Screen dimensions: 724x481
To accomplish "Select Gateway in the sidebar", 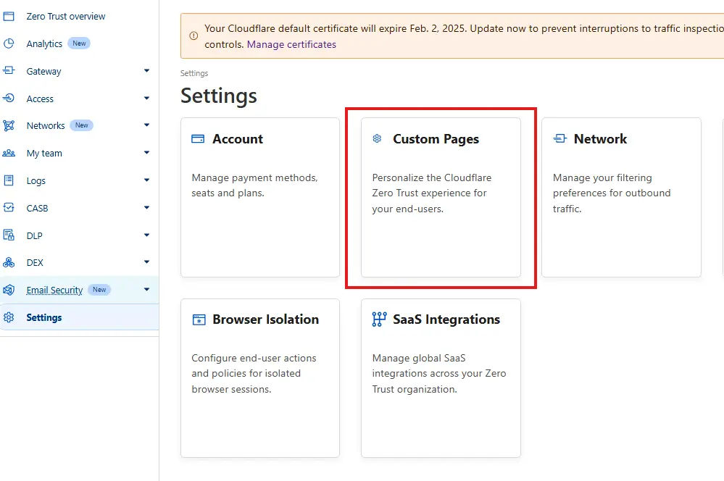I will (x=44, y=72).
